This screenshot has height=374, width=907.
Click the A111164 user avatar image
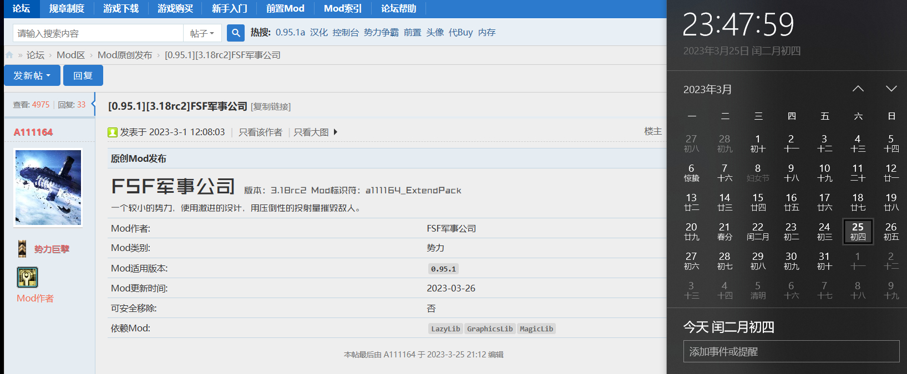click(48, 188)
